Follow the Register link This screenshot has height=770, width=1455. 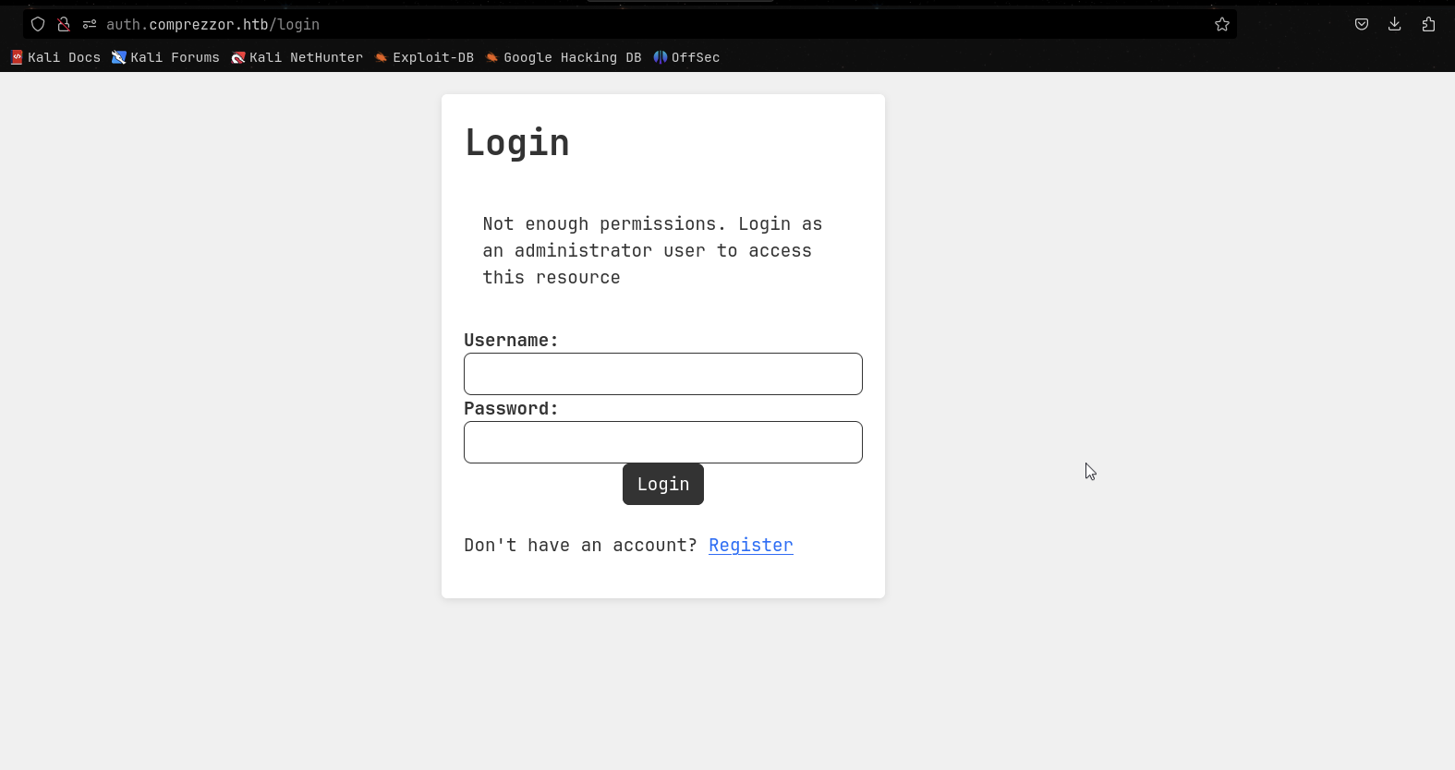point(750,546)
